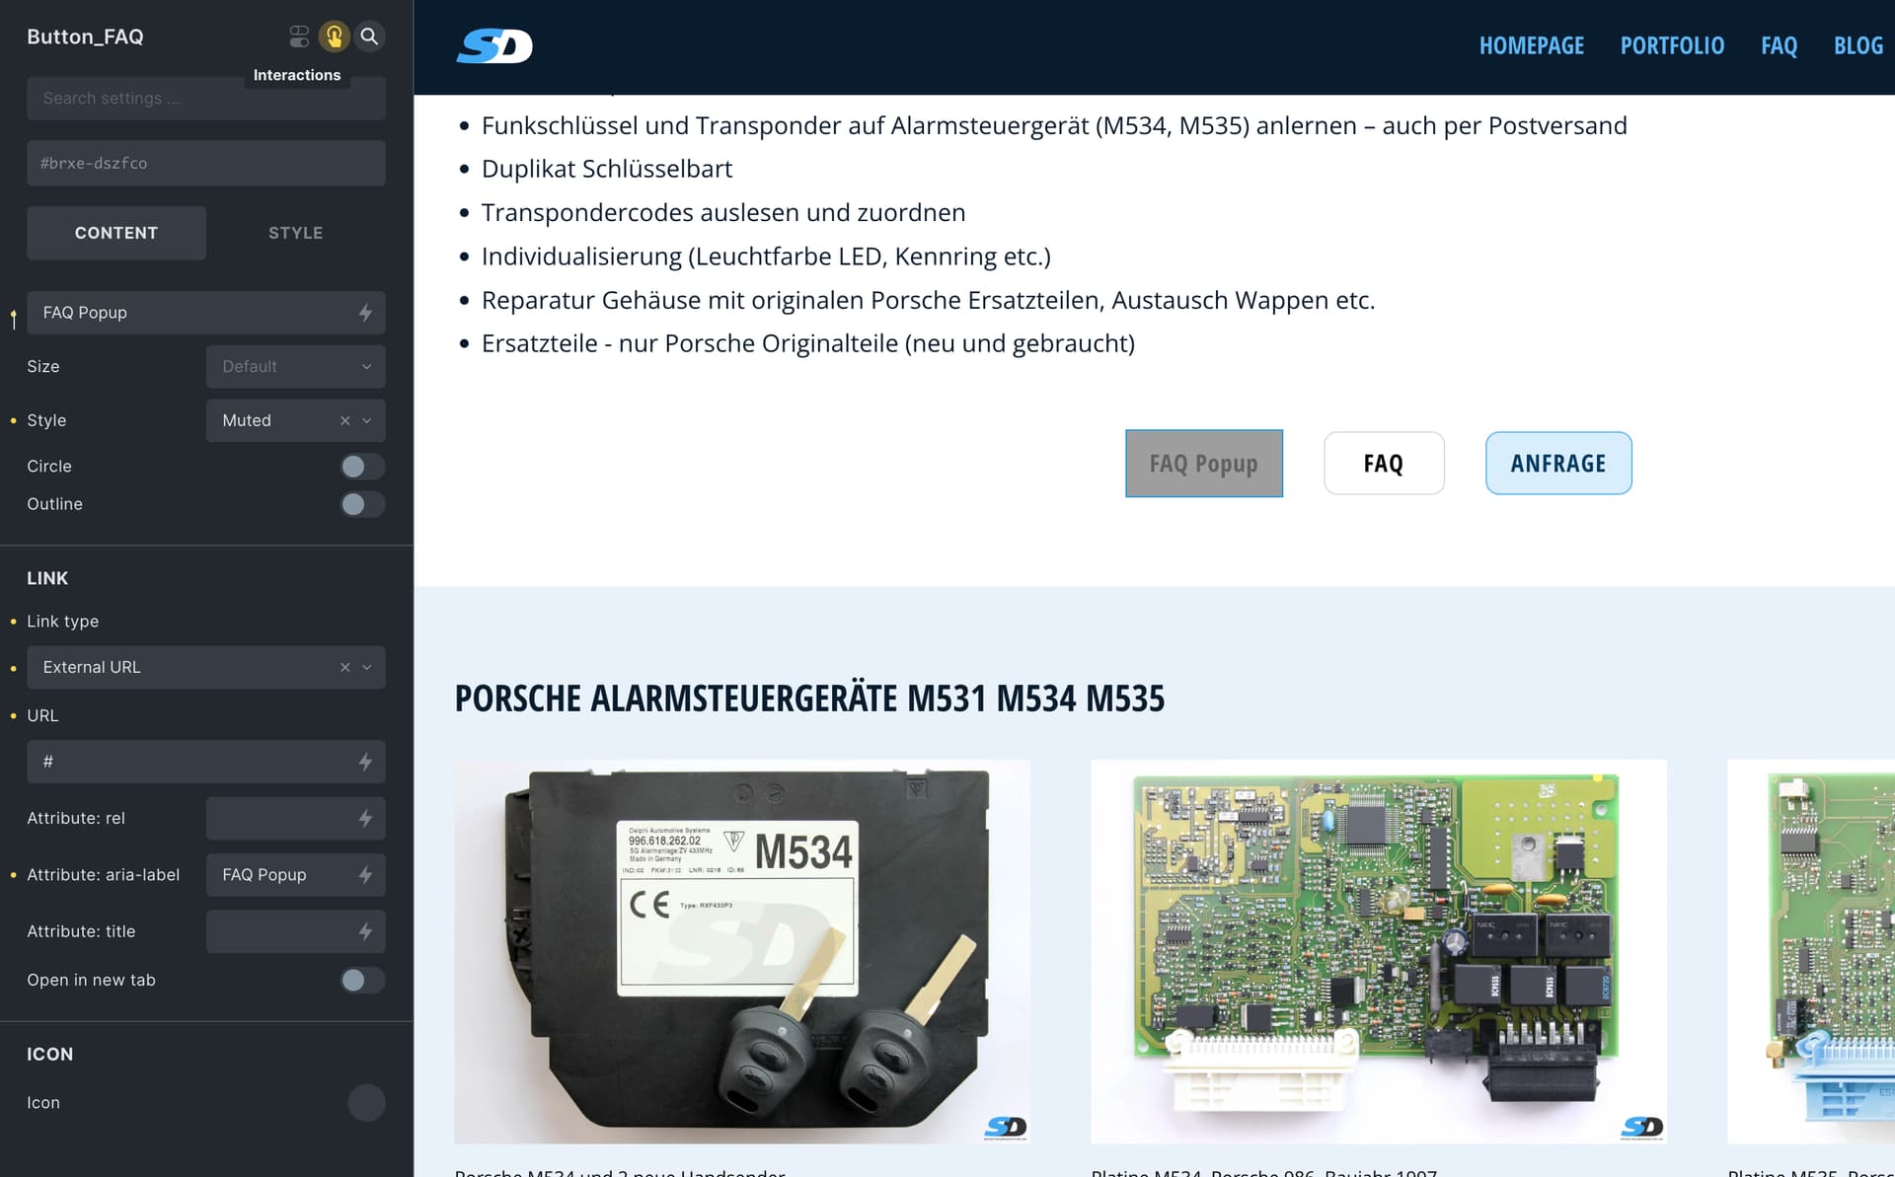Click the Reparatur Gehäuse list item
The image size is (1895, 1177).
tap(928, 300)
